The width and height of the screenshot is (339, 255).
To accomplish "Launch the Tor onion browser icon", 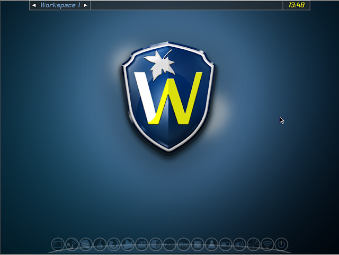I will point(100,244).
